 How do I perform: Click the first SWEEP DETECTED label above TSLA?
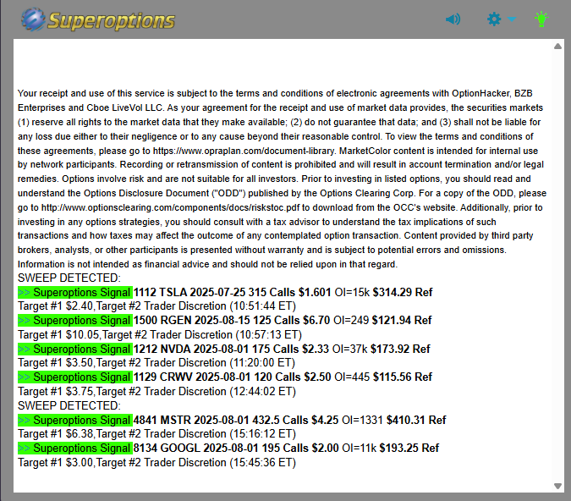click(x=69, y=278)
